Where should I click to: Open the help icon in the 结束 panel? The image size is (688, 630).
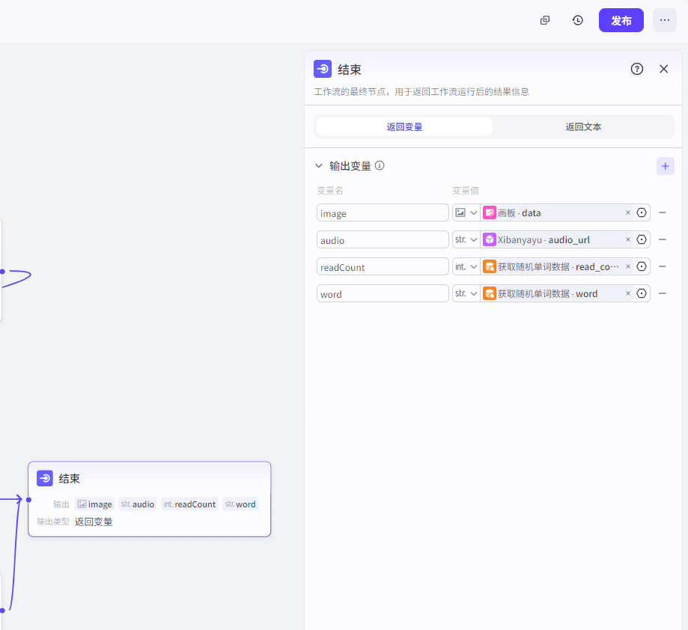tap(636, 69)
